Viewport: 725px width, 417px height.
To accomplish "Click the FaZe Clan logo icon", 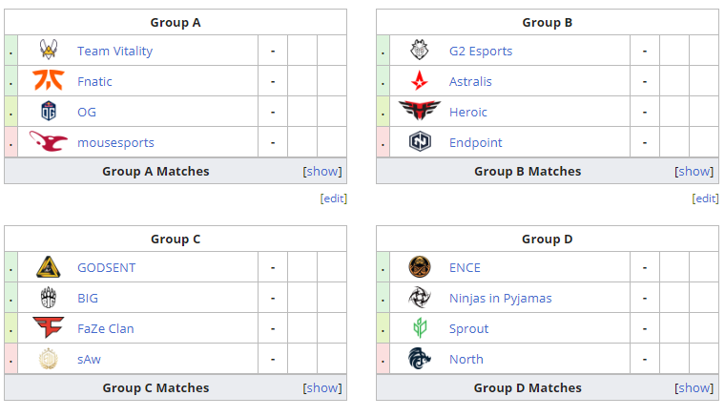I will [49, 328].
